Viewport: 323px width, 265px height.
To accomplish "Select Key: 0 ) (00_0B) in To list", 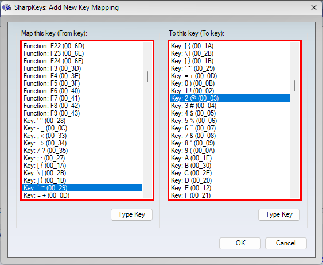I will coord(229,83).
